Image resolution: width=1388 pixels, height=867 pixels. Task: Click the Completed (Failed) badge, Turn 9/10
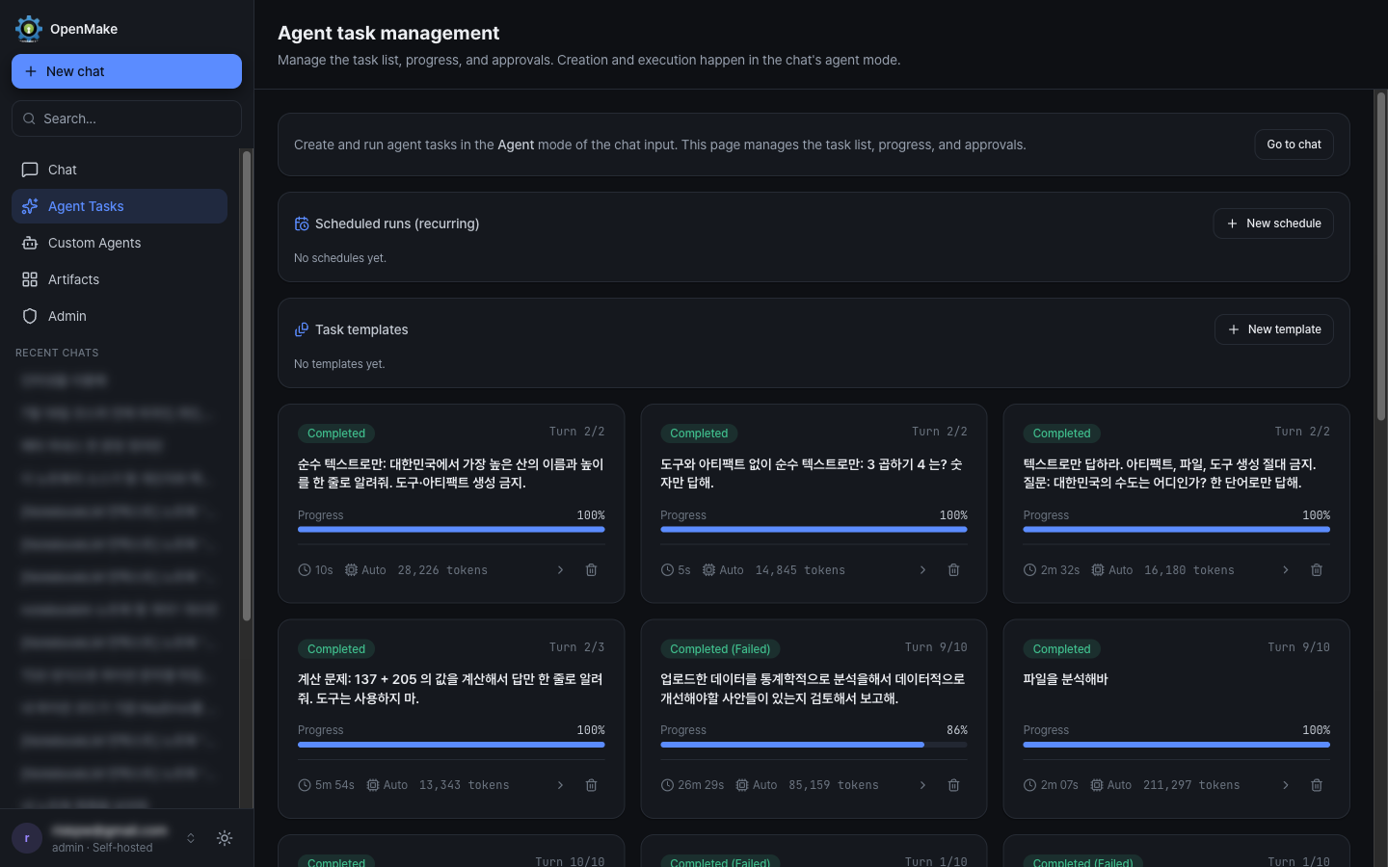tap(720, 649)
